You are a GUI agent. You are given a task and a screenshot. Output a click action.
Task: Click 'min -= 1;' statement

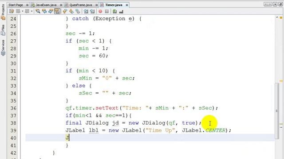93,48
